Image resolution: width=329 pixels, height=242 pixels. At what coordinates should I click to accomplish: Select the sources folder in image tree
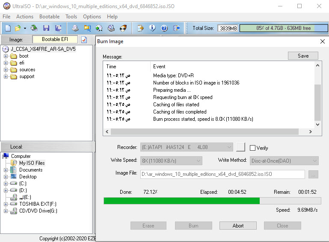click(27, 70)
